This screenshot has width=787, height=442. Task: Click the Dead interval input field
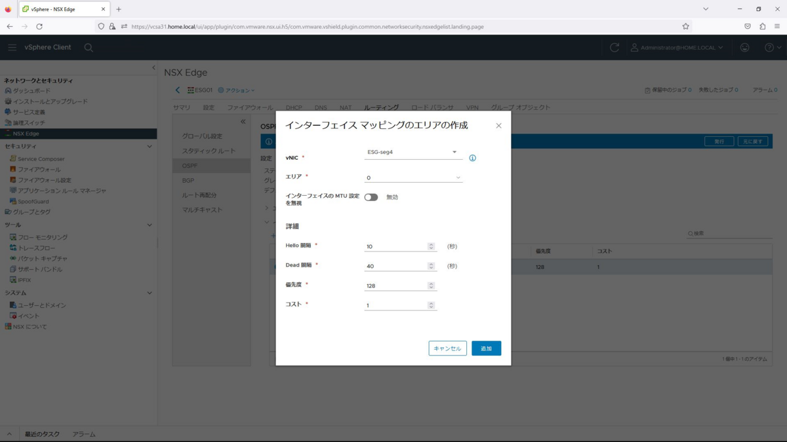click(395, 267)
